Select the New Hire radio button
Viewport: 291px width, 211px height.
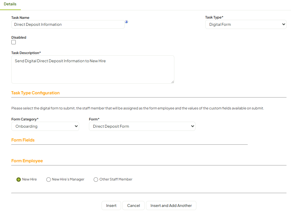19,180
